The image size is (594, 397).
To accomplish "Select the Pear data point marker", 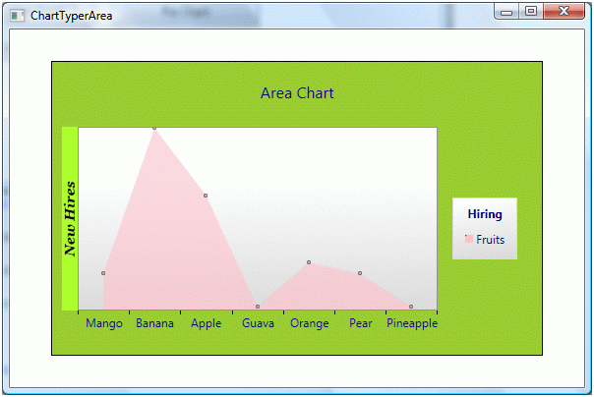I will coord(360,273).
